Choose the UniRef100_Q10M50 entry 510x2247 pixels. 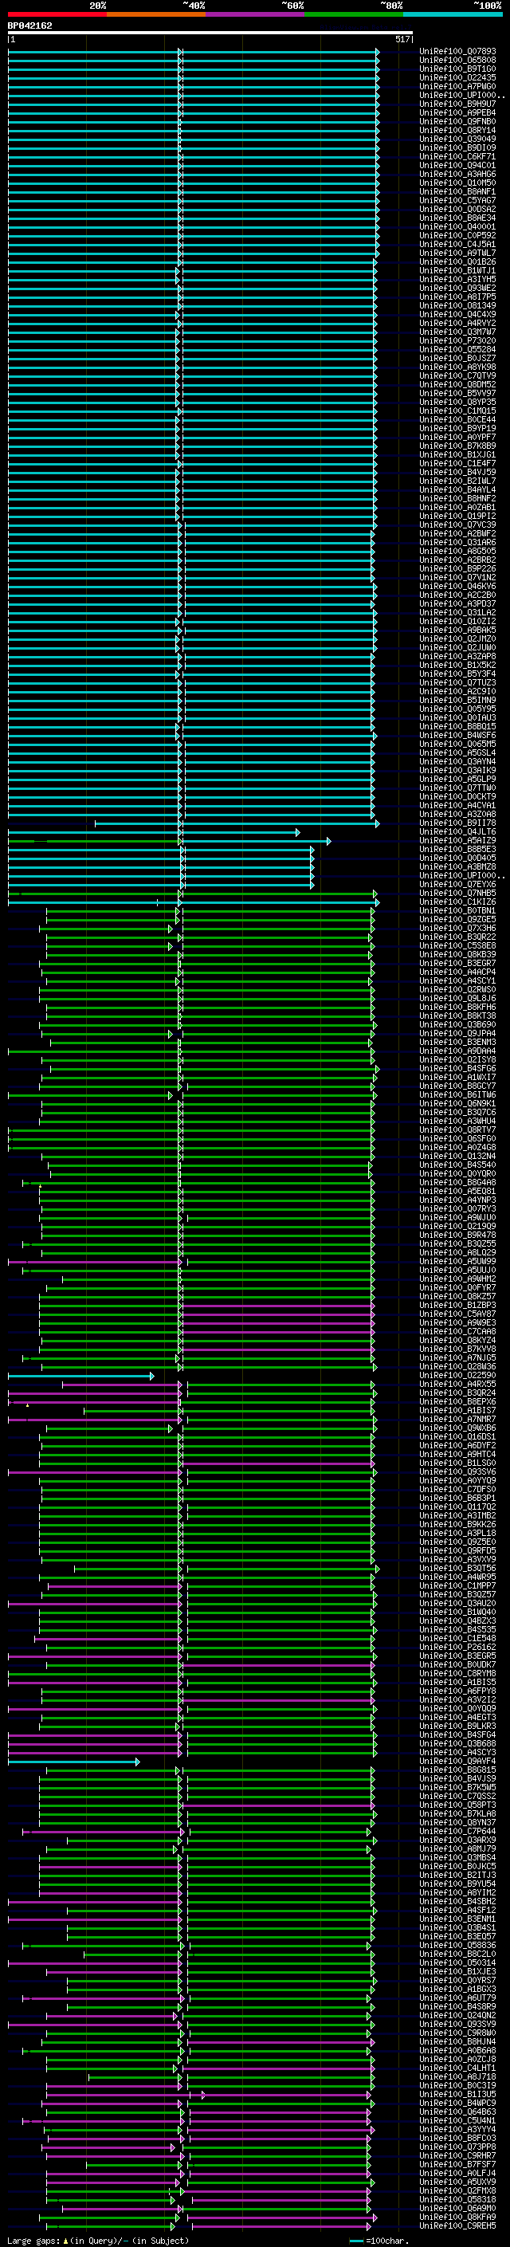click(457, 183)
